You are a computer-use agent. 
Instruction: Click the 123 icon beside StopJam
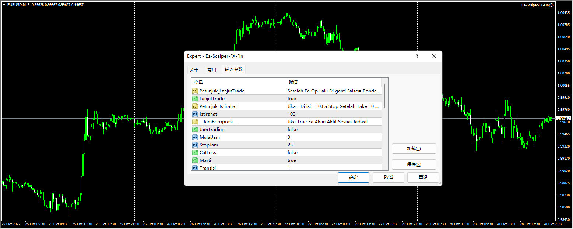tap(195, 145)
